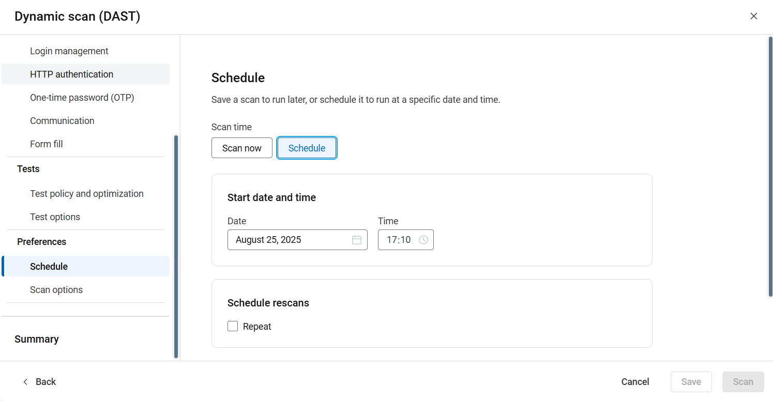Go to HTTP authentication settings

click(71, 74)
